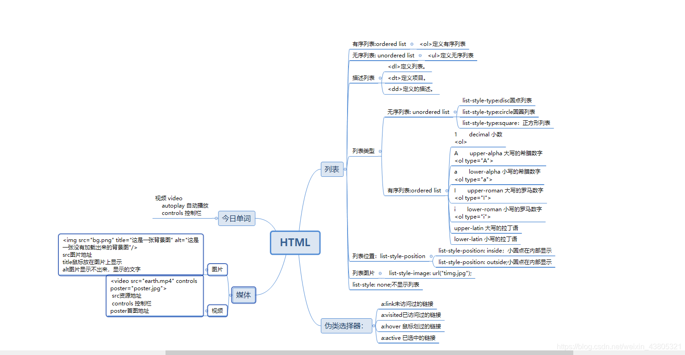The image size is (685, 355).
Task: Click list-style: none 不显示列表 node
Action: (x=386, y=285)
